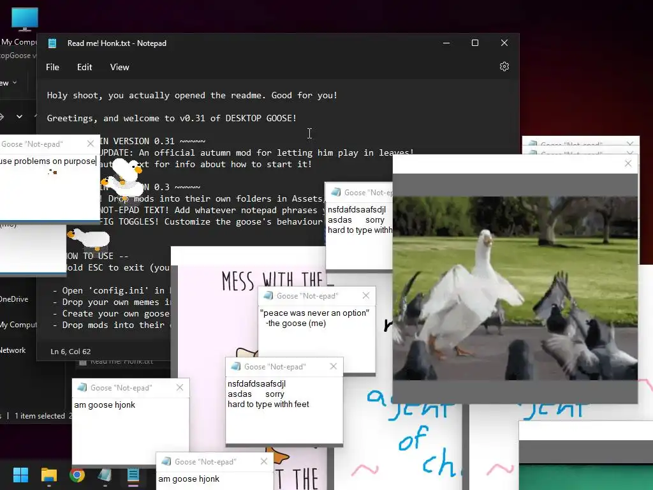Viewport: 653px width, 490px height.
Task: Open the My Computer monitor desktop icon
Action: point(25,20)
